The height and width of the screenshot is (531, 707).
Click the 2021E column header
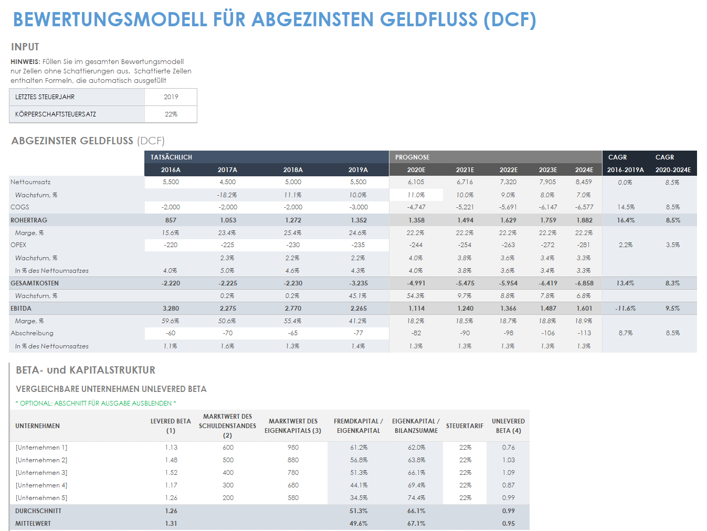pos(465,170)
